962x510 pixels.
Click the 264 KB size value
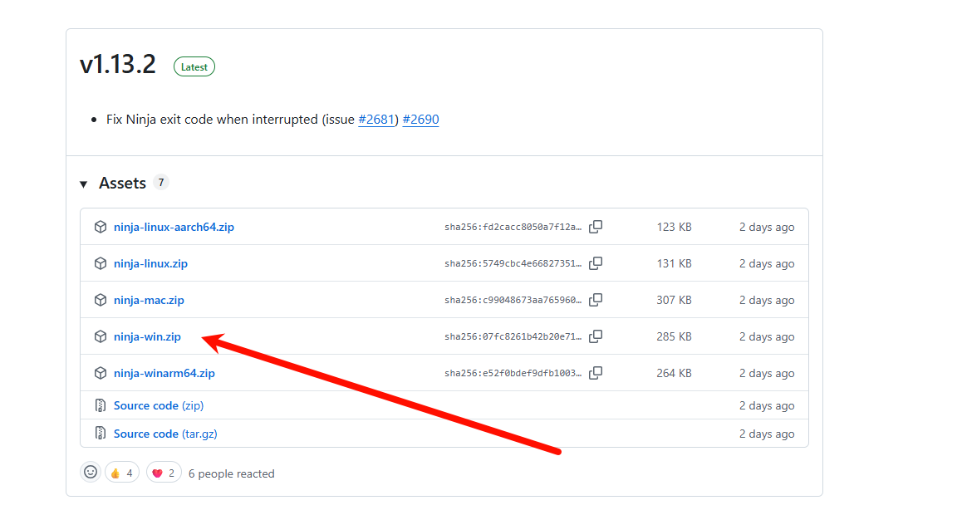click(x=674, y=373)
